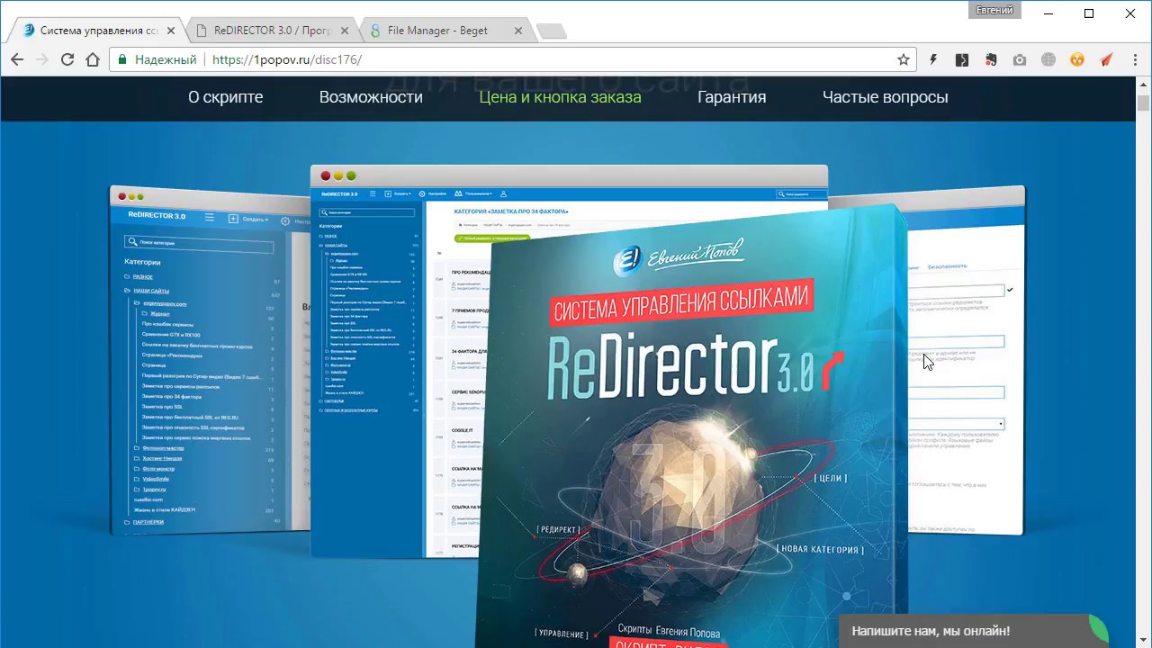Viewport: 1152px width, 648px height.
Task: Open a new browser tab
Action: click(552, 31)
